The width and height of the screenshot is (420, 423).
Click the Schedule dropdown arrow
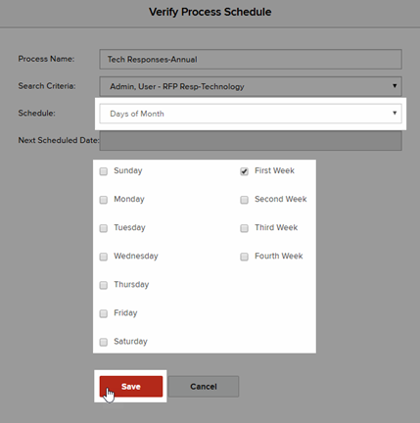click(395, 113)
